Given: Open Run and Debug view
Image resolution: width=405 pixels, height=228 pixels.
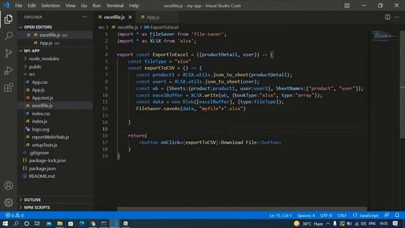Looking at the screenshot, I should (x=8, y=70).
